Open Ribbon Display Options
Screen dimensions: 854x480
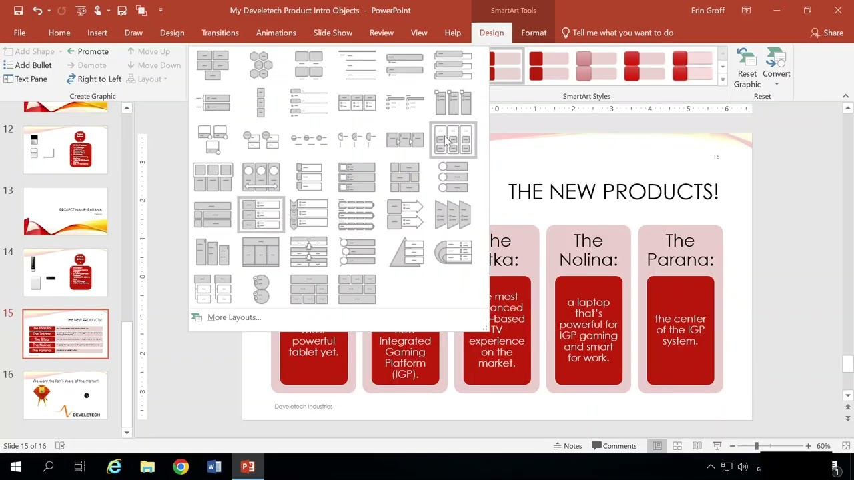click(746, 11)
